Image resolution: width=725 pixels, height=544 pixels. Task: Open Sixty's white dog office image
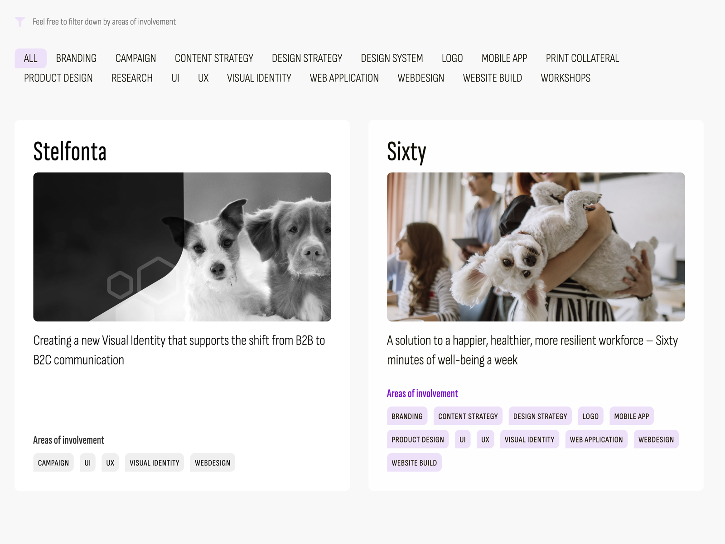pyautogui.click(x=536, y=247)
